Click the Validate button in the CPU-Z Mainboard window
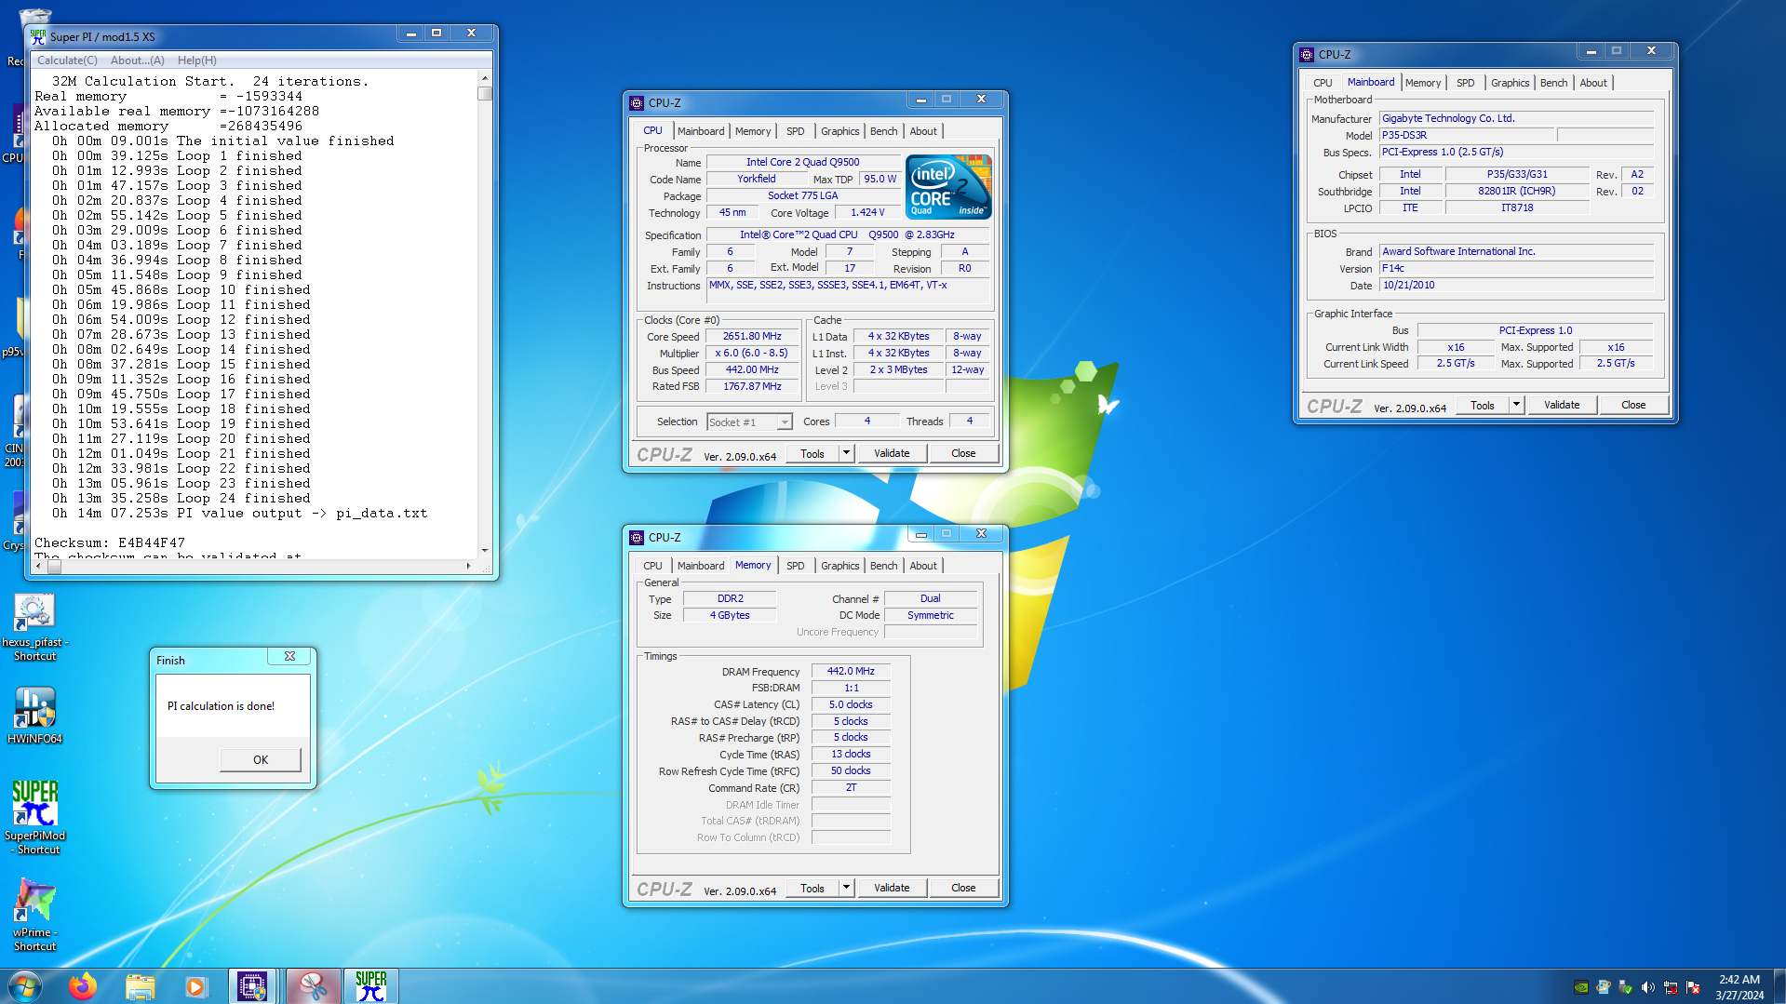 click(x=1562, y=406)
